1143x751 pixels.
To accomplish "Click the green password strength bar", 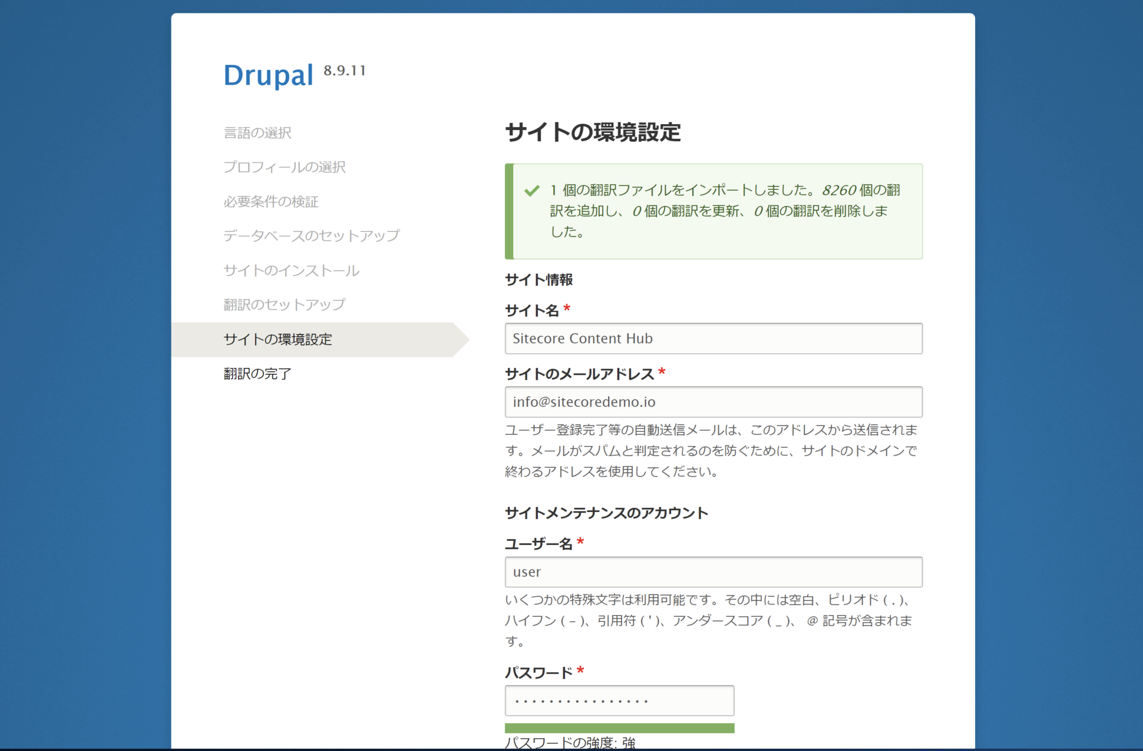I will (x=619, y=728).
